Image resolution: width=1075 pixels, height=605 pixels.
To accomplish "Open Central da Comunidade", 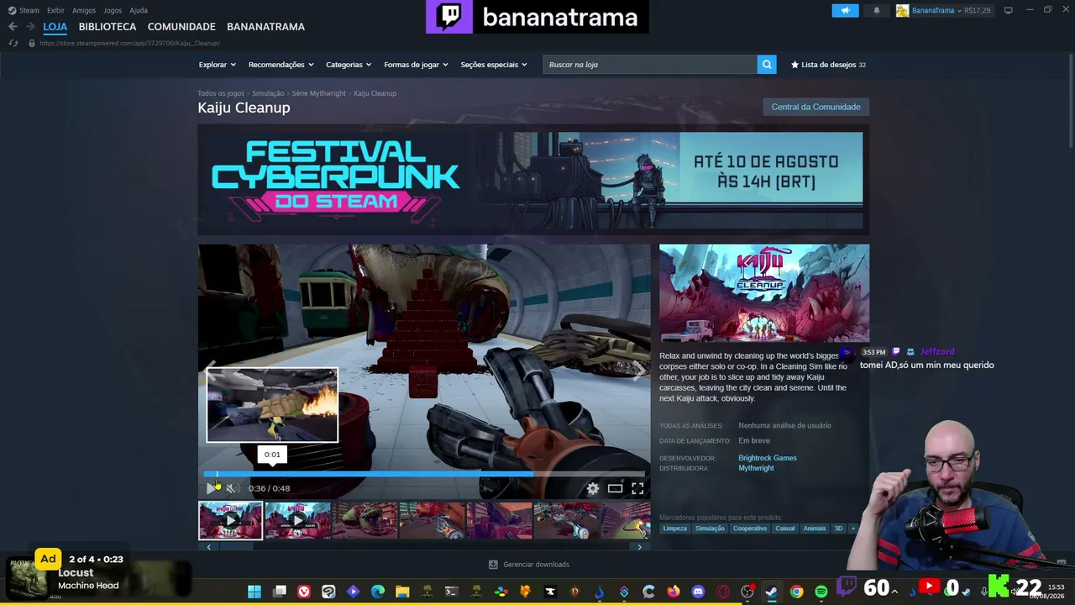I will pos(815,107).
